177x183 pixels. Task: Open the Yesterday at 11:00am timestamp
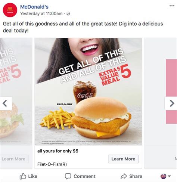pyautogui.click(x=41, y=13)
